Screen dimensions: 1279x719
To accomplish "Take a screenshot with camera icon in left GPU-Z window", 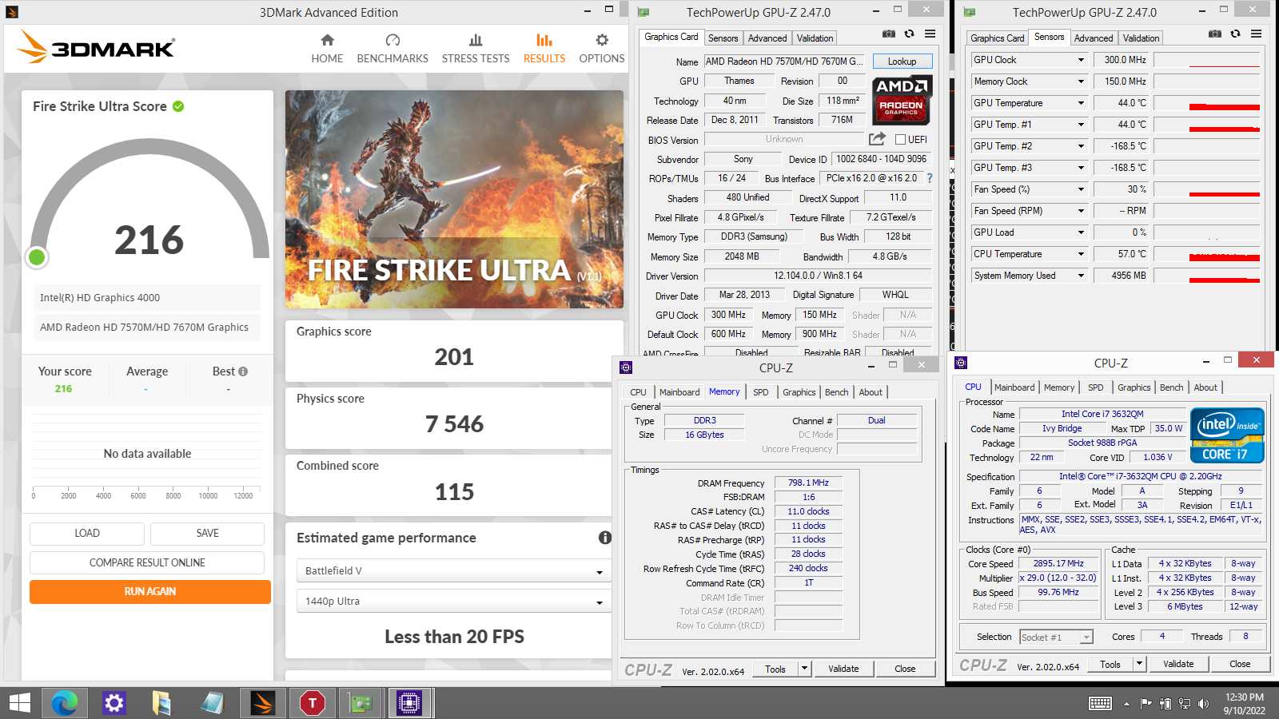I will (889, 34).
